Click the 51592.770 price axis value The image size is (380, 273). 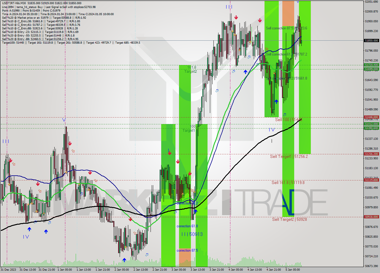371,90
